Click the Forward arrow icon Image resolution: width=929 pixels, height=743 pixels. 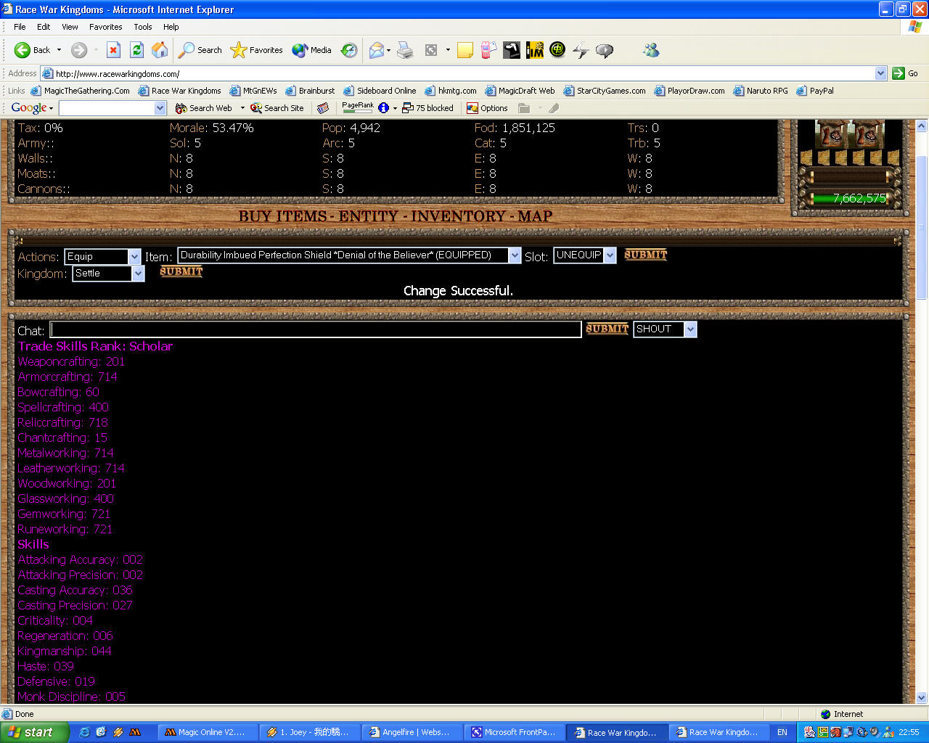tap(79, 50)
